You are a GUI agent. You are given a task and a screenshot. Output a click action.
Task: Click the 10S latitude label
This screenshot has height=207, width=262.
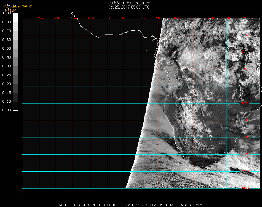click(245, 86)
